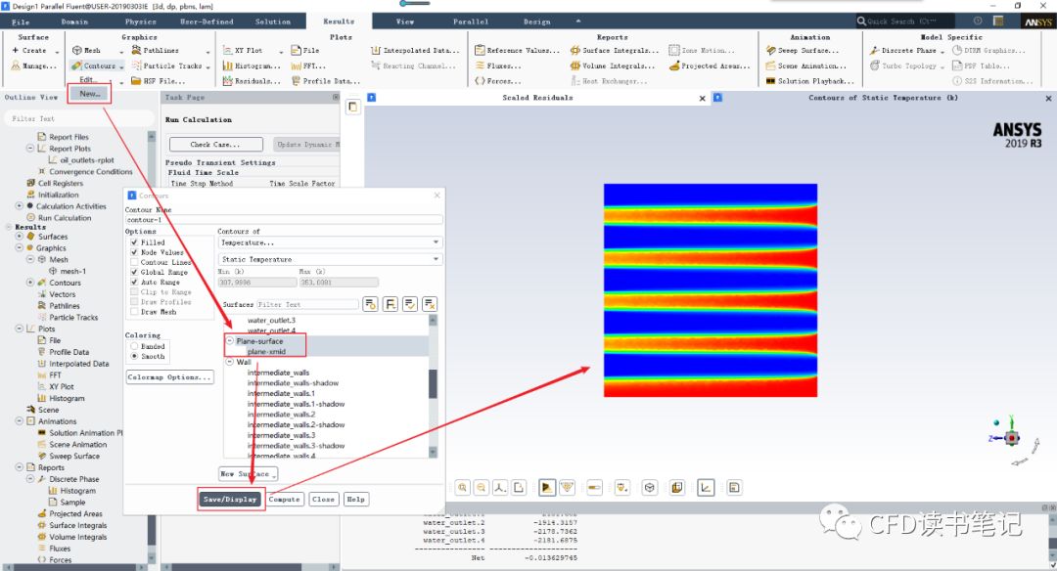
Task: Toggle the Node Values checkbox
Action: pyautogui.click(x=134, y=252)
